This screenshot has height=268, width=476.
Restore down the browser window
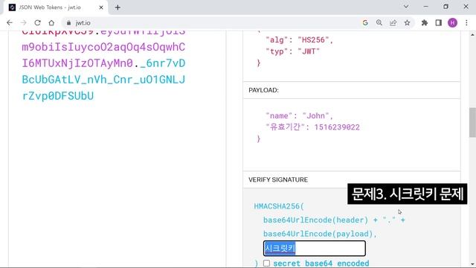446,7
